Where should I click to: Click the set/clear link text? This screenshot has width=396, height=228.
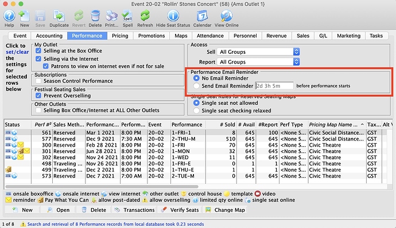click(17, 52)
